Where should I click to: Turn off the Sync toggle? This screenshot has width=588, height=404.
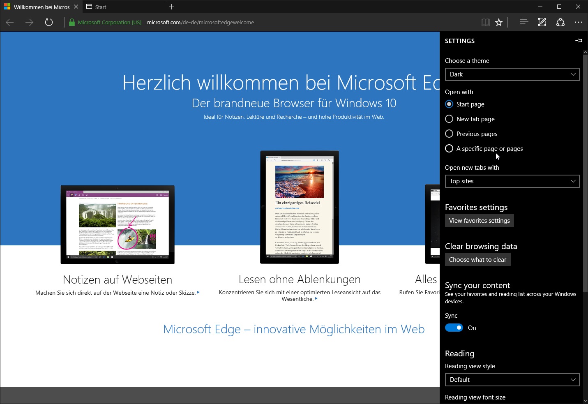pyautogui.click(x=454, y=328)
